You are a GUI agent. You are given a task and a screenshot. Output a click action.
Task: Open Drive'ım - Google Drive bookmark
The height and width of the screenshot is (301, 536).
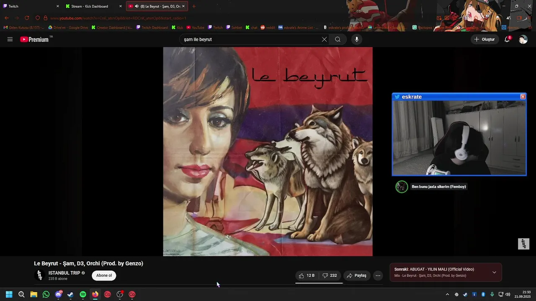click(x=68, y=28)
